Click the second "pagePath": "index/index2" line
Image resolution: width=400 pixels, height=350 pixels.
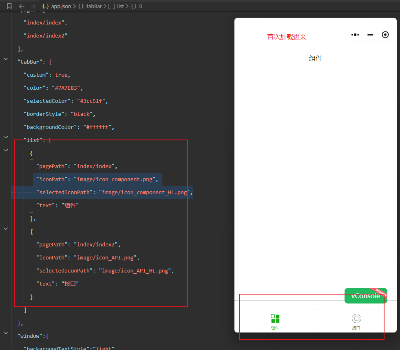(x=78, y=245)
